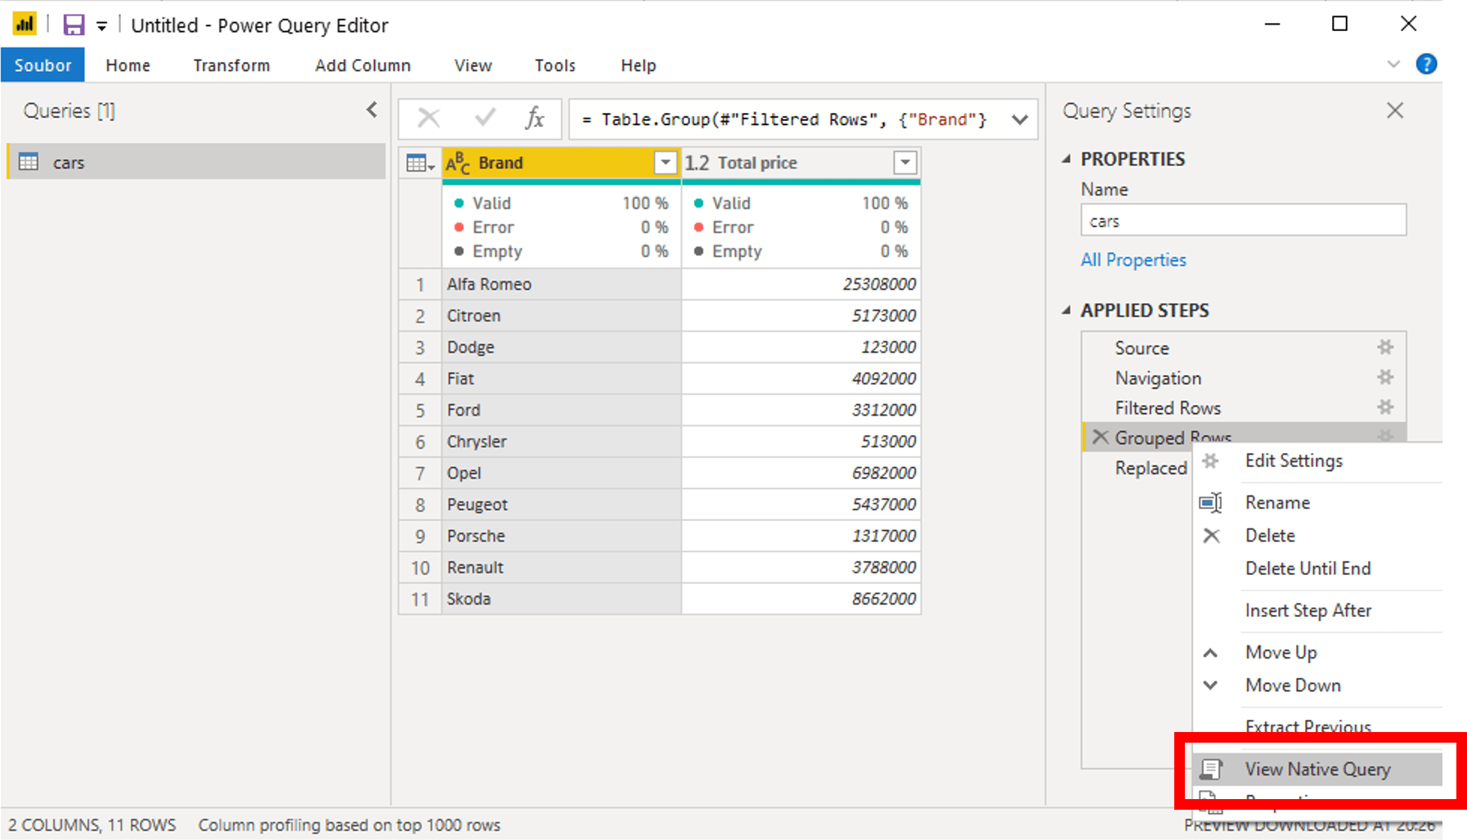Select the Porsche cell

[x=561, y=536]
